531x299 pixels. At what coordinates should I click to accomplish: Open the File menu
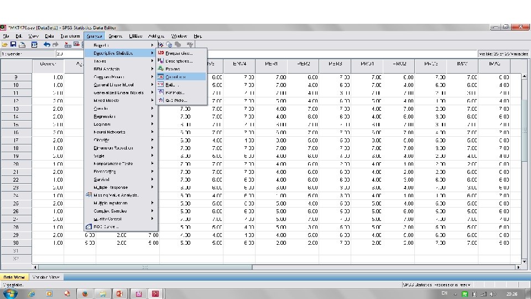(6, 36)
